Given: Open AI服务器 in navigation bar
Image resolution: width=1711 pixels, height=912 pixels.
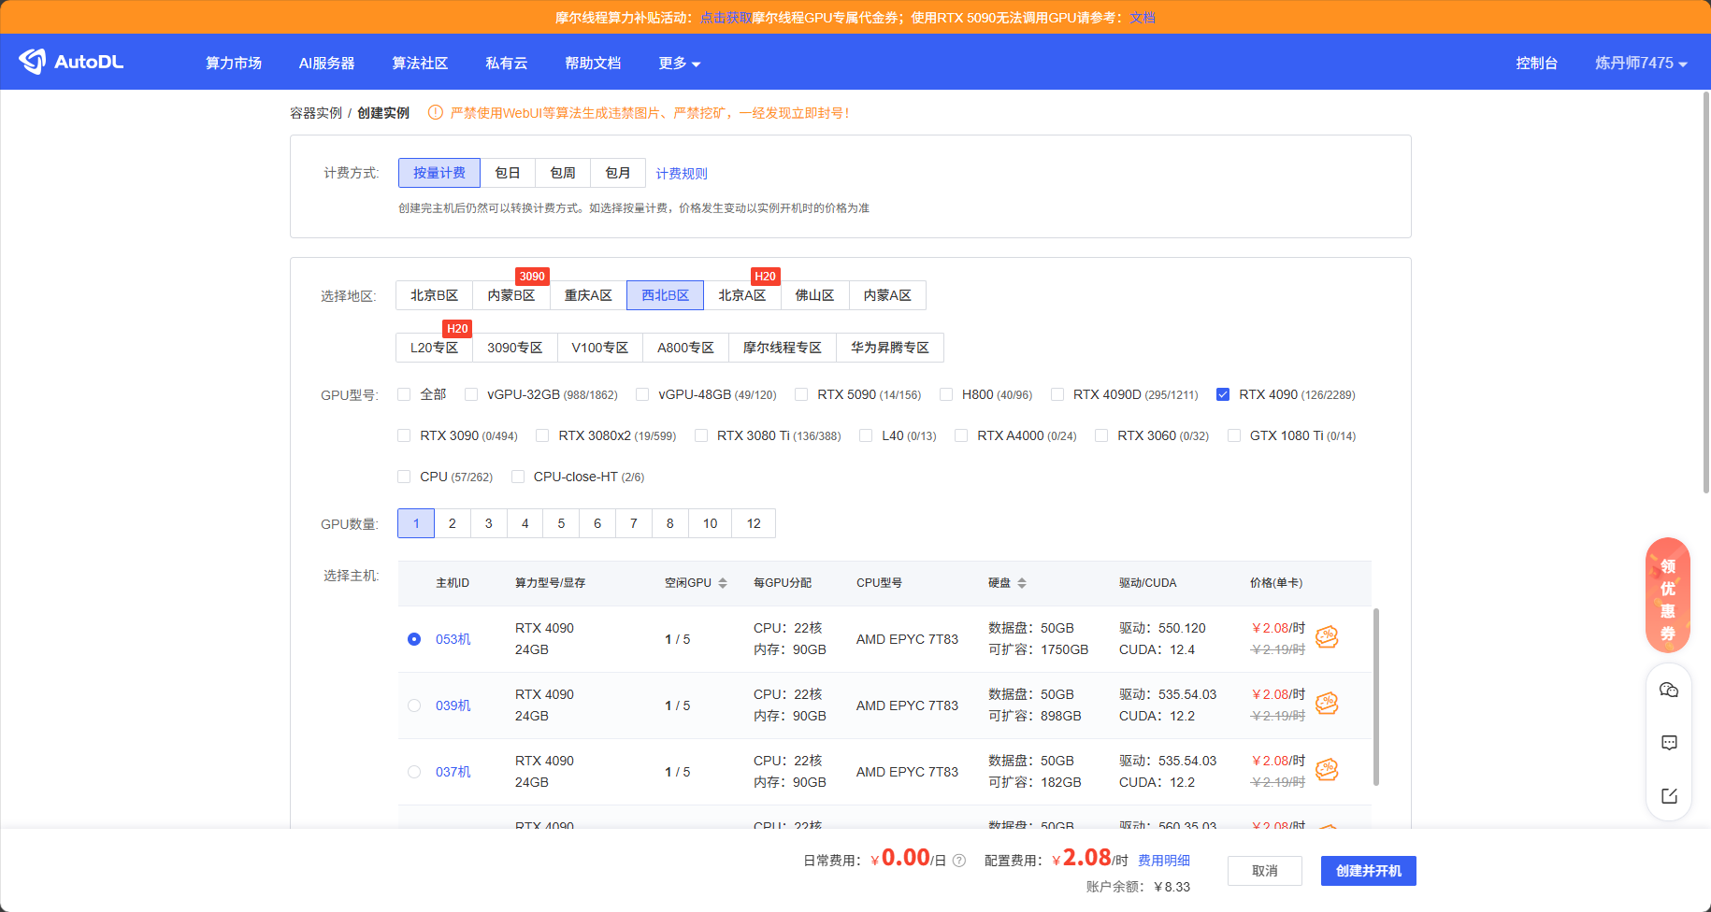Looking at the screenshot, I should click(327, 63).
